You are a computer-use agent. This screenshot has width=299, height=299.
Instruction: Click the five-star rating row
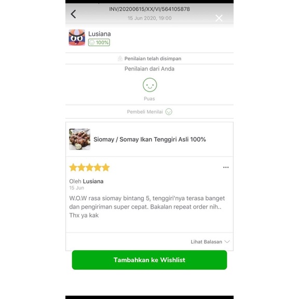[x=89, y=168]
